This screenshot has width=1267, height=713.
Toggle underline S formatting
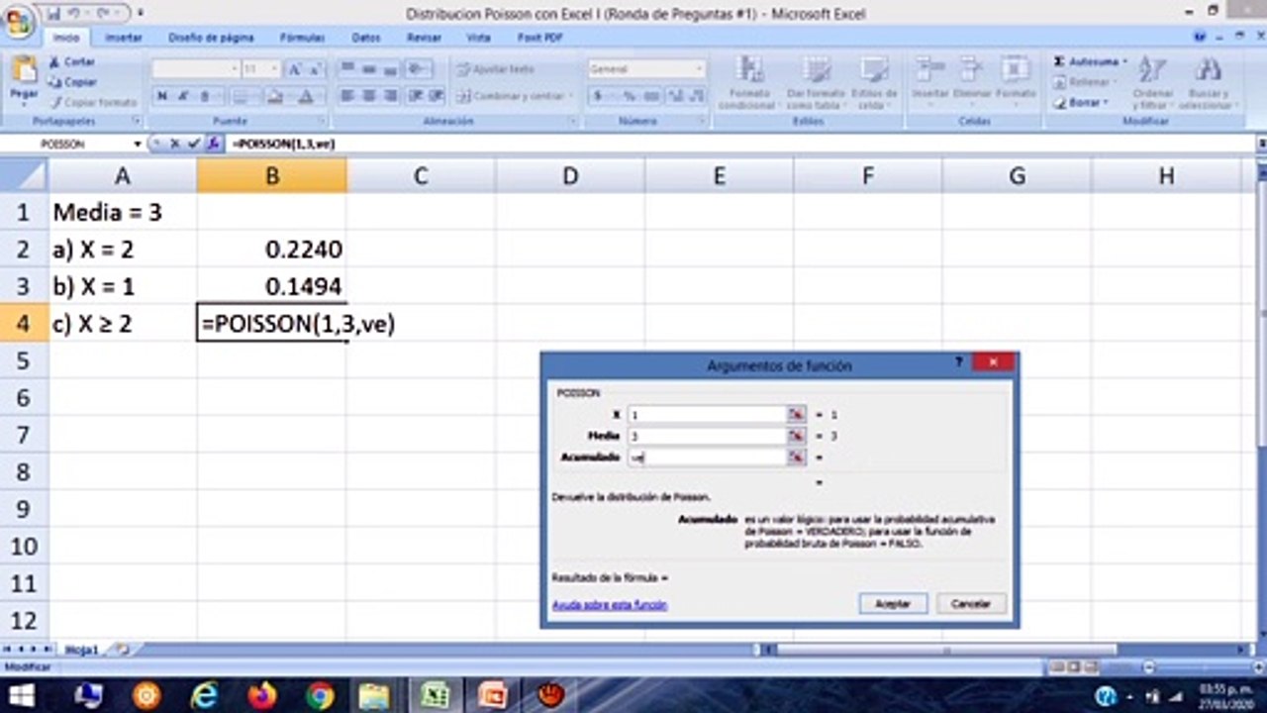(205, 96)
